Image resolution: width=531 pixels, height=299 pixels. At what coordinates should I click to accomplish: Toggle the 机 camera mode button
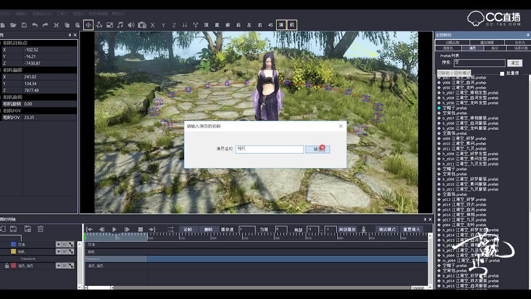pyautogui.click(x=292, y=25)
